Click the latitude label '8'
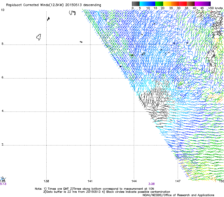Viewport: 224px width, 197px height. point(2,44)
